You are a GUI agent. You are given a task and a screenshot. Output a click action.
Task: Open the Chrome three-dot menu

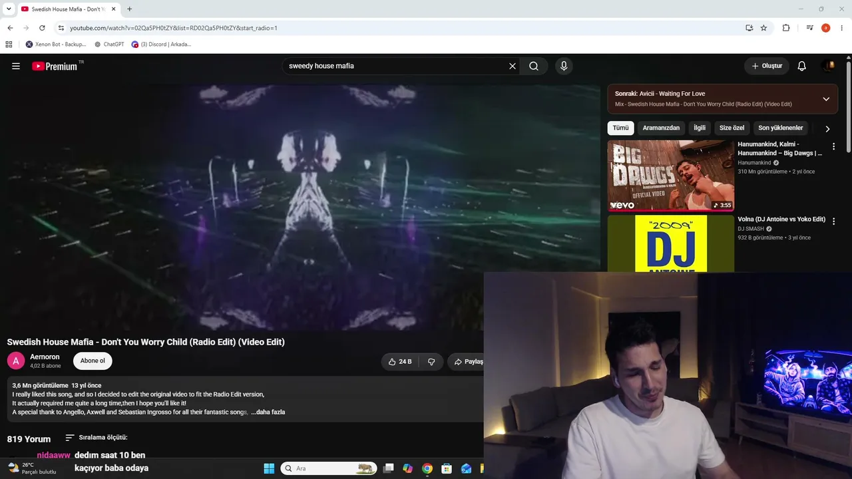click(842, 28)
